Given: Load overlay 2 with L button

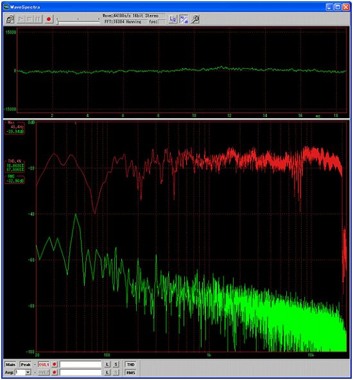Looking at the screenshot, I should point(107,372).
